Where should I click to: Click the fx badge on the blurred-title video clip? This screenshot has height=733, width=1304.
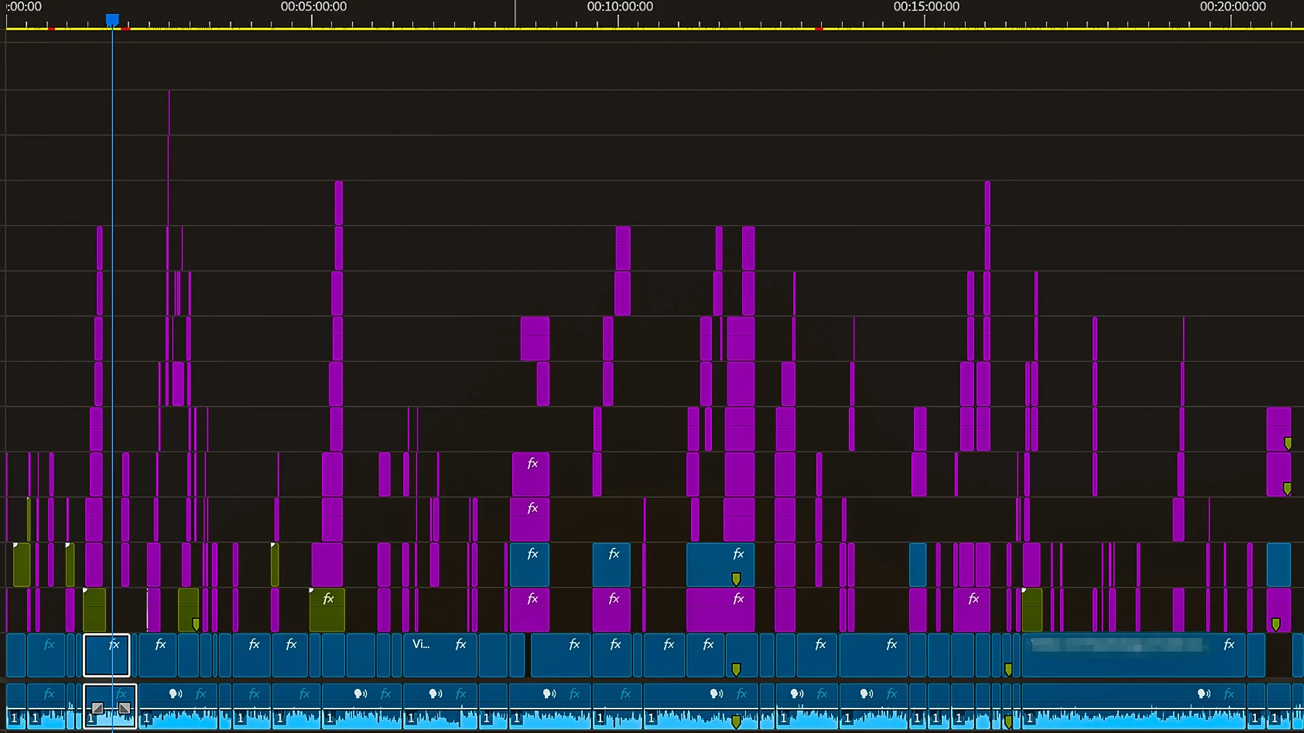pyautogui.click(x=1229, y=644)
